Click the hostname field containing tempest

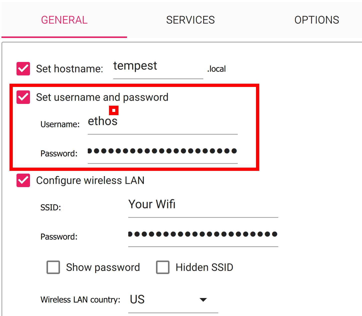point(157,67)
